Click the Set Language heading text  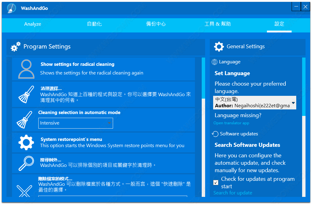click(x=232, y=74)
